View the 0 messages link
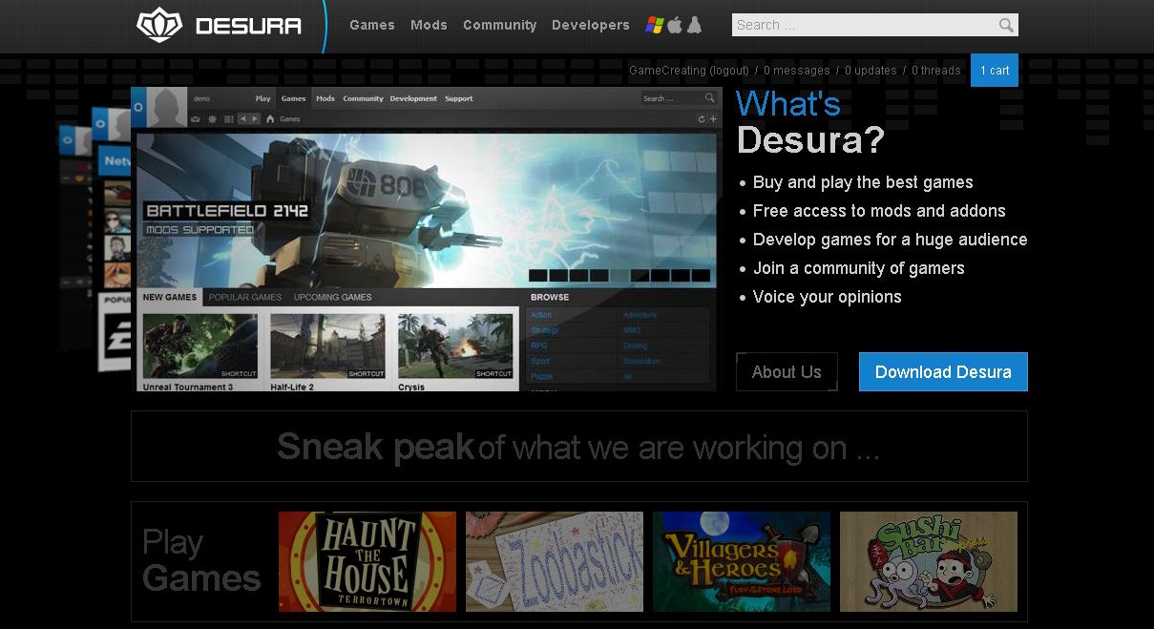This screenshot has height=629, width=1154. point(797,71)
